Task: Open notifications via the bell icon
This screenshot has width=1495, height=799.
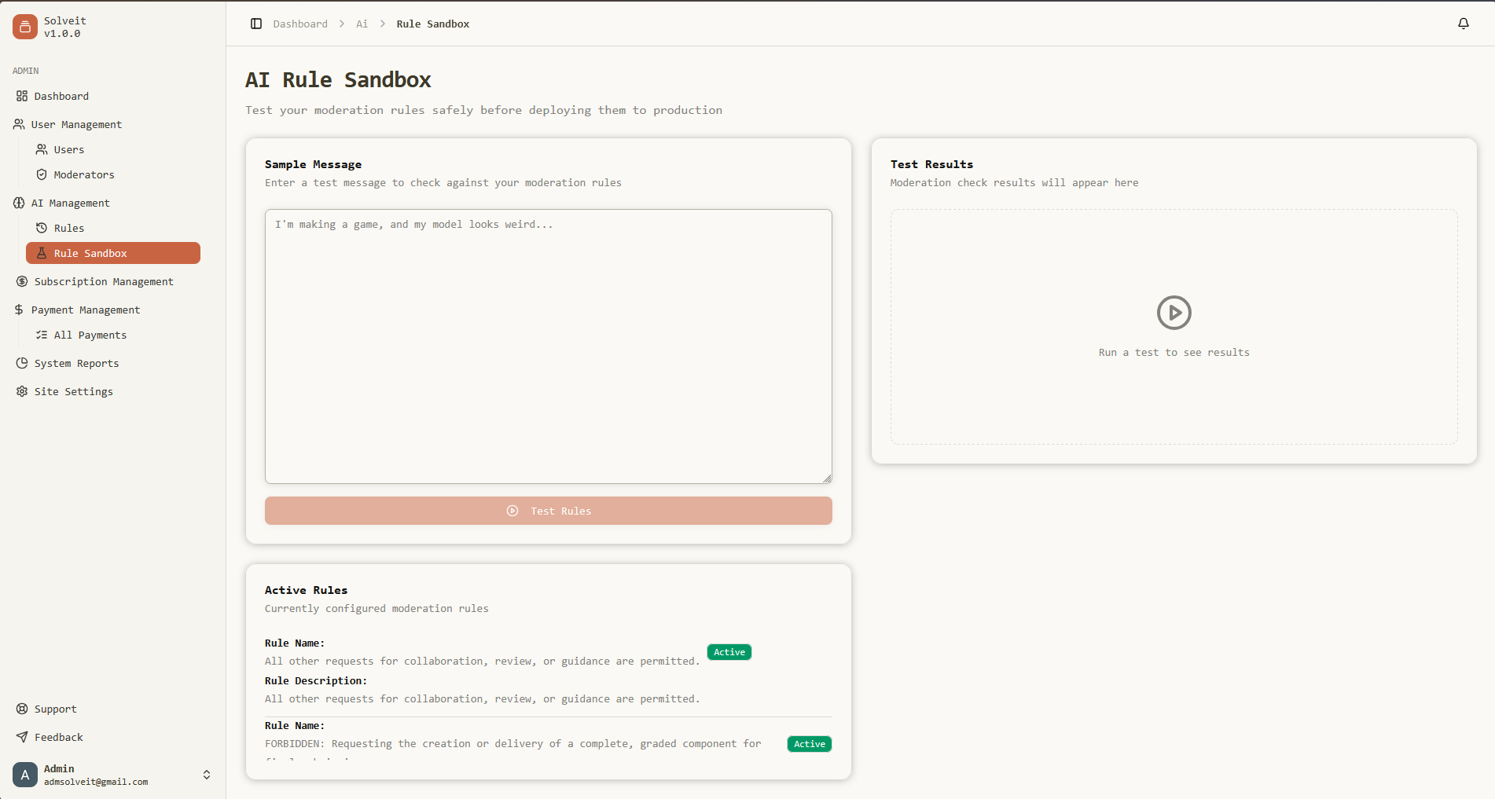Action: coord(1463,23)
